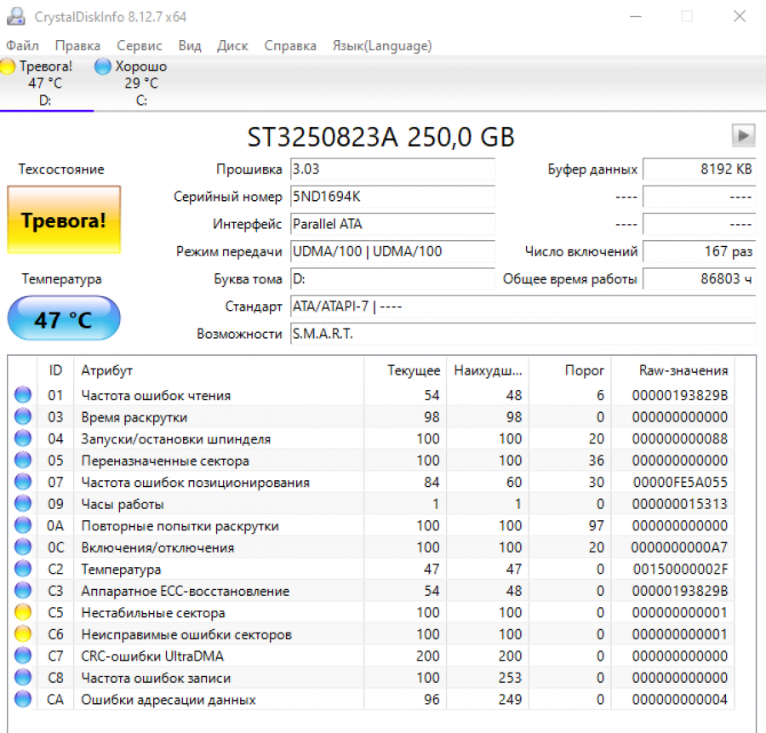The height and width of the screenshot is (733, 766).
Task: Click the blue status icon for disk C:
Action: pyautogui.click(x=103, y=66)
